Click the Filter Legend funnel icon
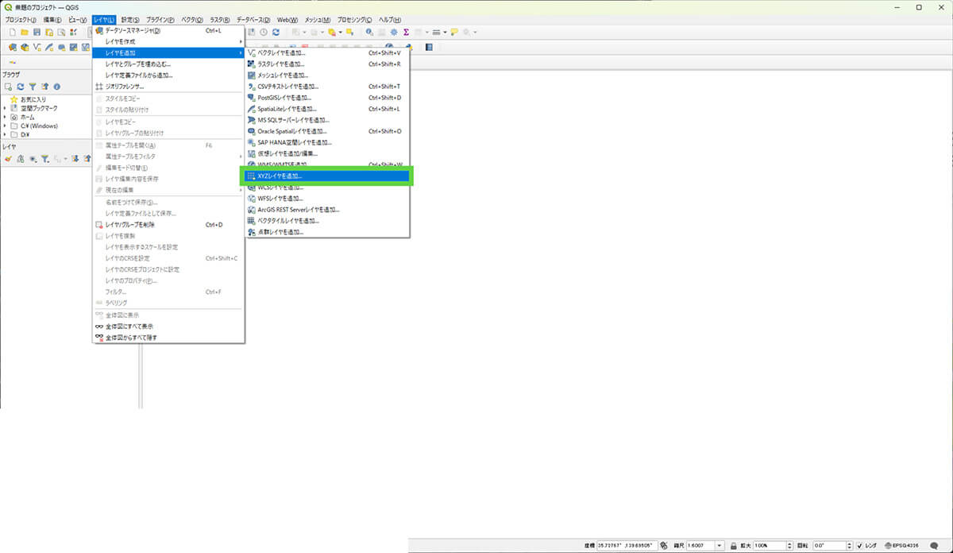953x553 pixels. 45,159
